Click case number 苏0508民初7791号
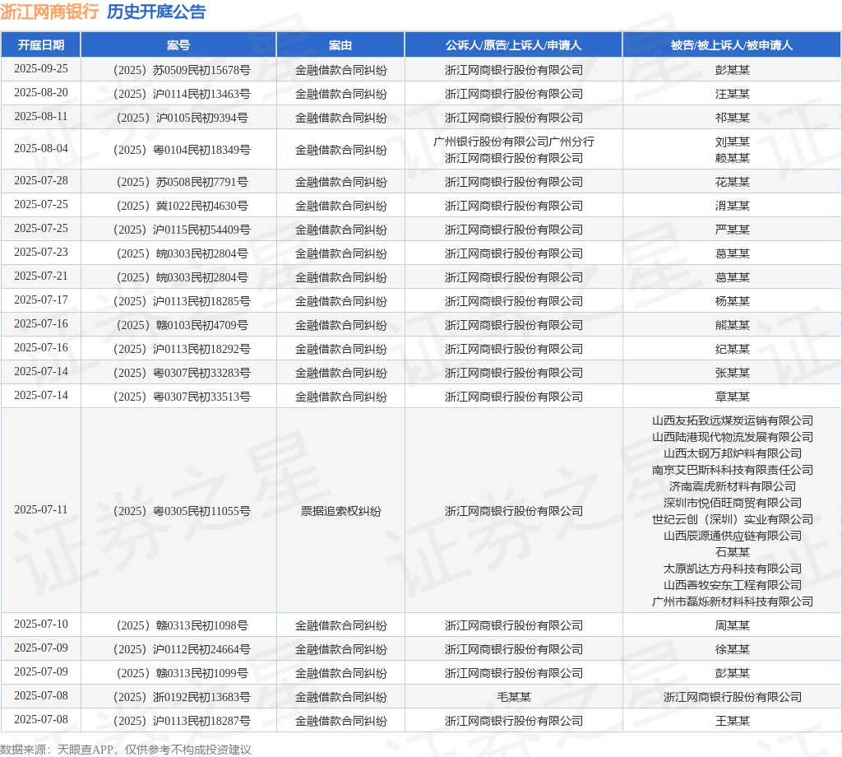Viewport: 842px width, 757px height. [x=182, y=182]
